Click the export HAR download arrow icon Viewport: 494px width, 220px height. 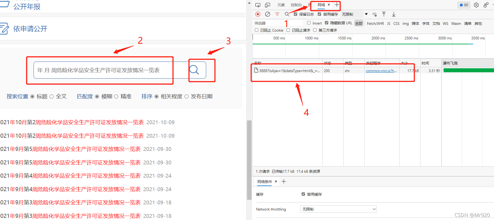click(x=394, y=14)
